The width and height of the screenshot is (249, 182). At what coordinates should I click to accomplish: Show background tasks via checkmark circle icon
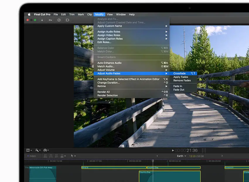click(x=59, y=20)
